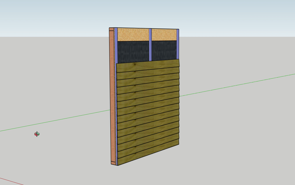Click the left OSB sheathing panel
Screen dimensions: 295x185
click(133, 35)
